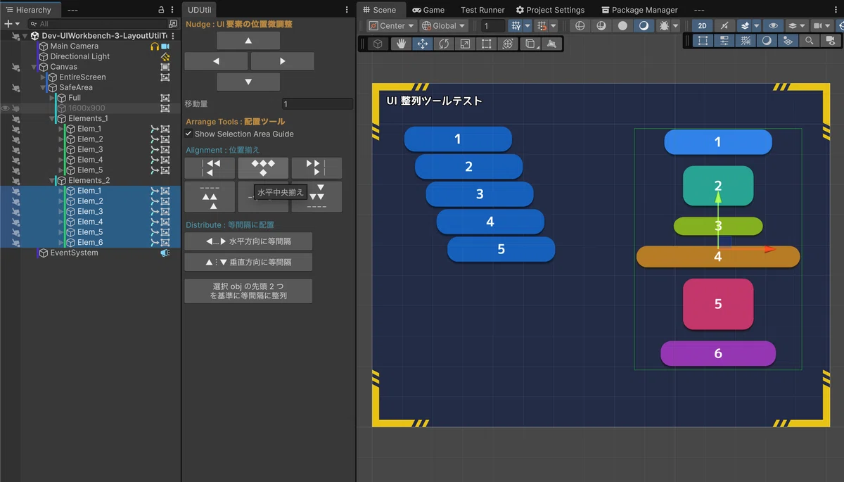Collapse the SafeArea tree node
The width and height of the screenshot is (844, 482).
43,87
